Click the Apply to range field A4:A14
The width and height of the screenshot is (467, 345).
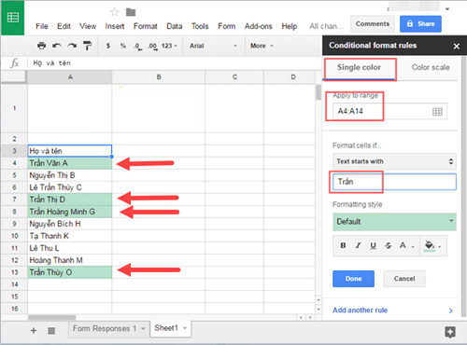point(389,111)
